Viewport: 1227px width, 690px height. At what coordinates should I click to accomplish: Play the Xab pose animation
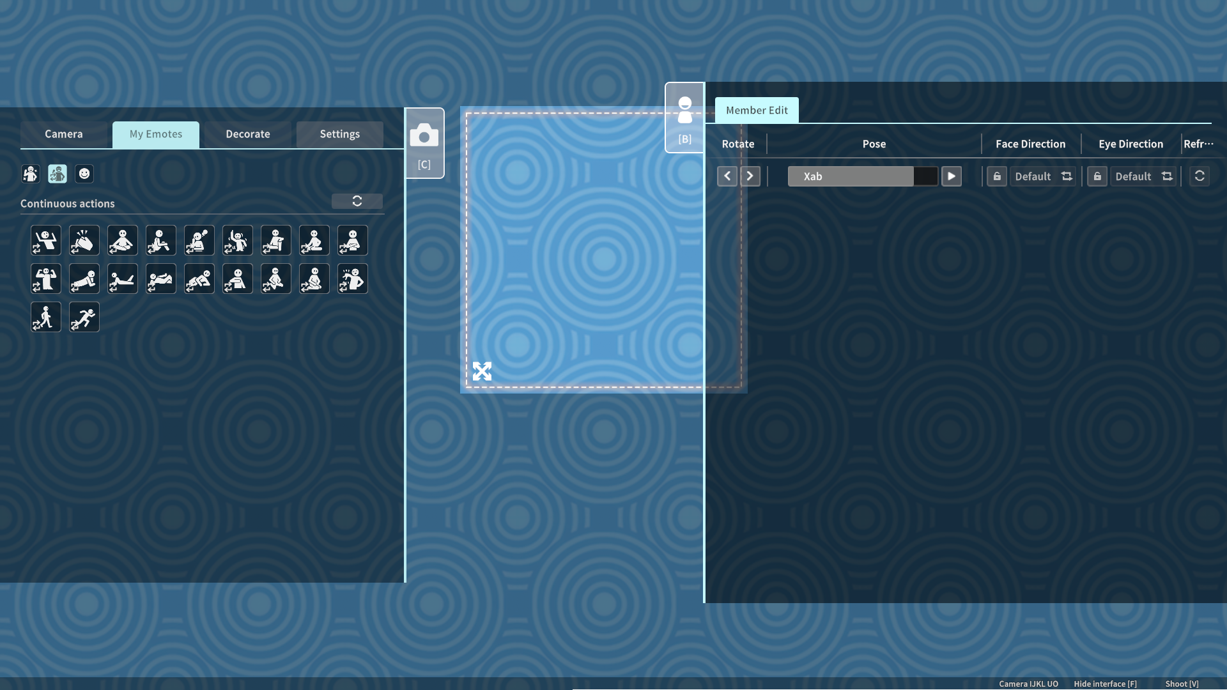(951, 176)
